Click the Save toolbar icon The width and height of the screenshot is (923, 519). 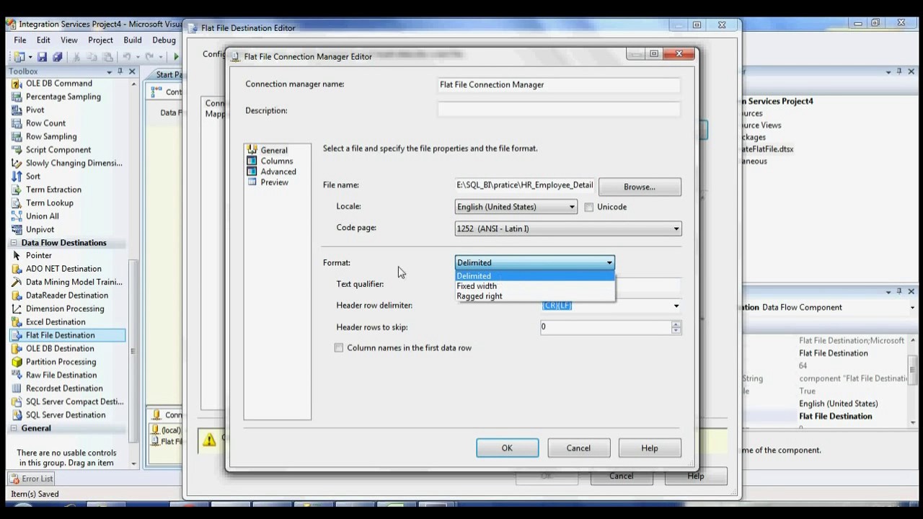(x=42, y=57)
